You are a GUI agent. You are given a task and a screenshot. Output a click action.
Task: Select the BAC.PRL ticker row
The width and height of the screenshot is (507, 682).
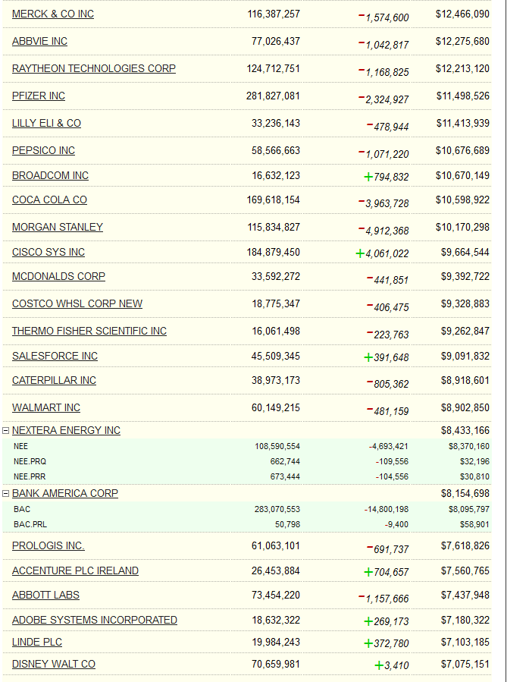click(x=247, y=524)
